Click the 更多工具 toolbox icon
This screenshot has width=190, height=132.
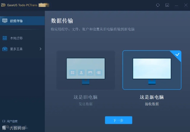pyautogui.click(x=5, y=49)
